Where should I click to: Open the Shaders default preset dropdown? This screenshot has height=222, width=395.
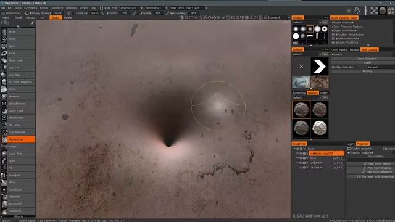[307, 97]
